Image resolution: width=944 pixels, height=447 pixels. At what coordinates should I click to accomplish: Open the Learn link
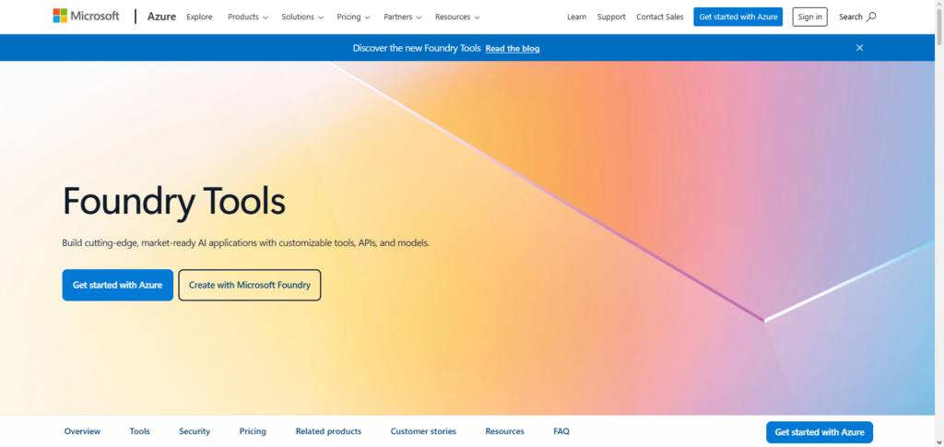(576, 17)
